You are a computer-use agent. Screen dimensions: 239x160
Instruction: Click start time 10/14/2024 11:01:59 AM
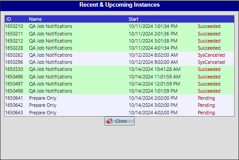click(154, 77)
